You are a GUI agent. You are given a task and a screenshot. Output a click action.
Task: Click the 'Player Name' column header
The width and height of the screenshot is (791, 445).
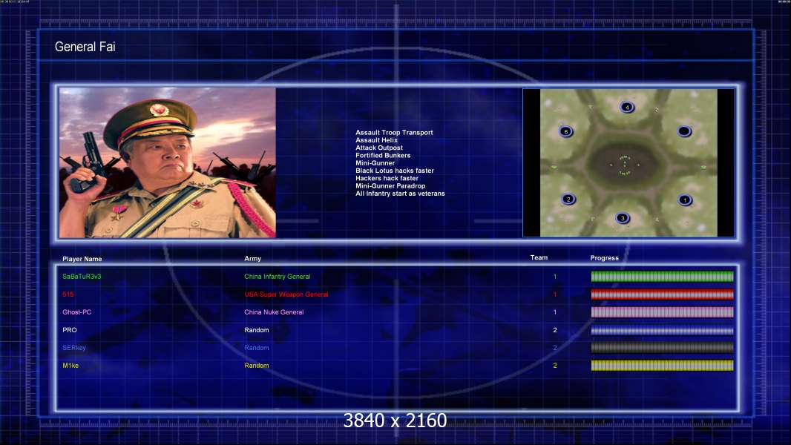point(82,259)
